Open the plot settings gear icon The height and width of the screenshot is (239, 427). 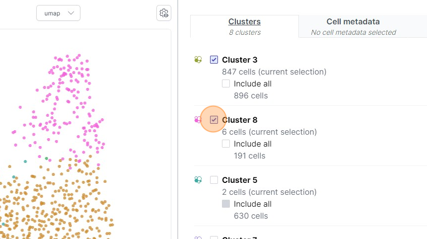pos(164,13)
